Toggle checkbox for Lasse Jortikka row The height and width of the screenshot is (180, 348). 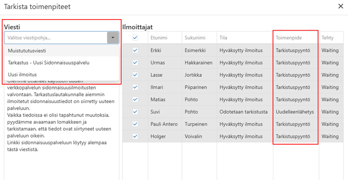pyautogui.click(x=135, y=75)
